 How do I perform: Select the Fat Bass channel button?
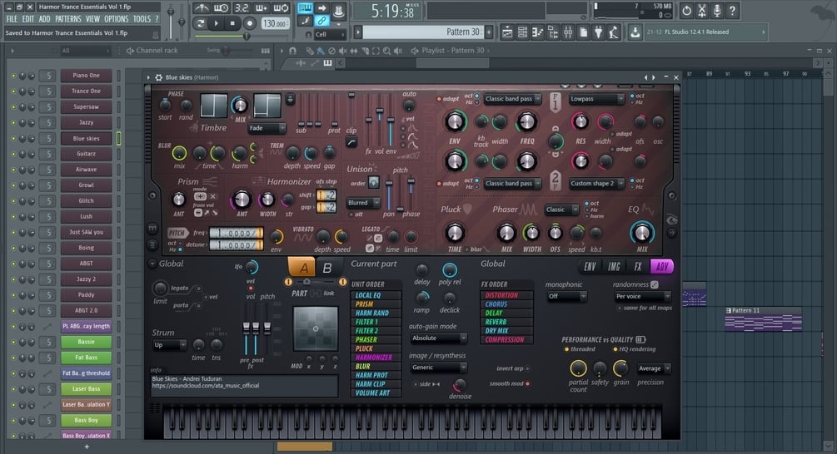click(x=86, y=358)
